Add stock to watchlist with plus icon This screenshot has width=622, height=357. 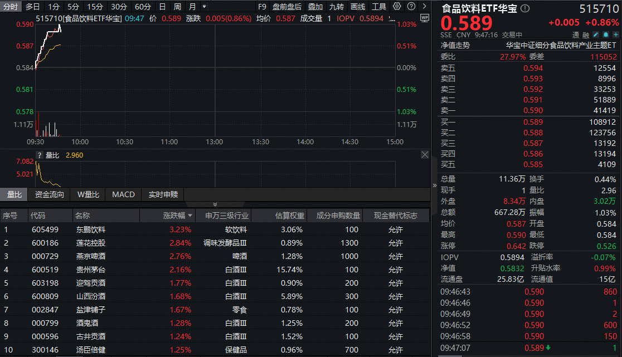click(x=615, y=35)
